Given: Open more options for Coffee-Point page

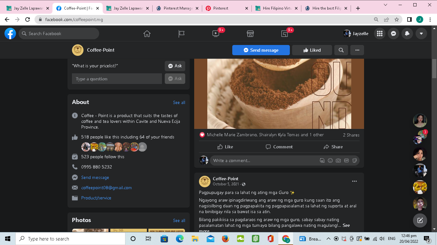Looking at the screenshot, I should (x=357, y=50).
